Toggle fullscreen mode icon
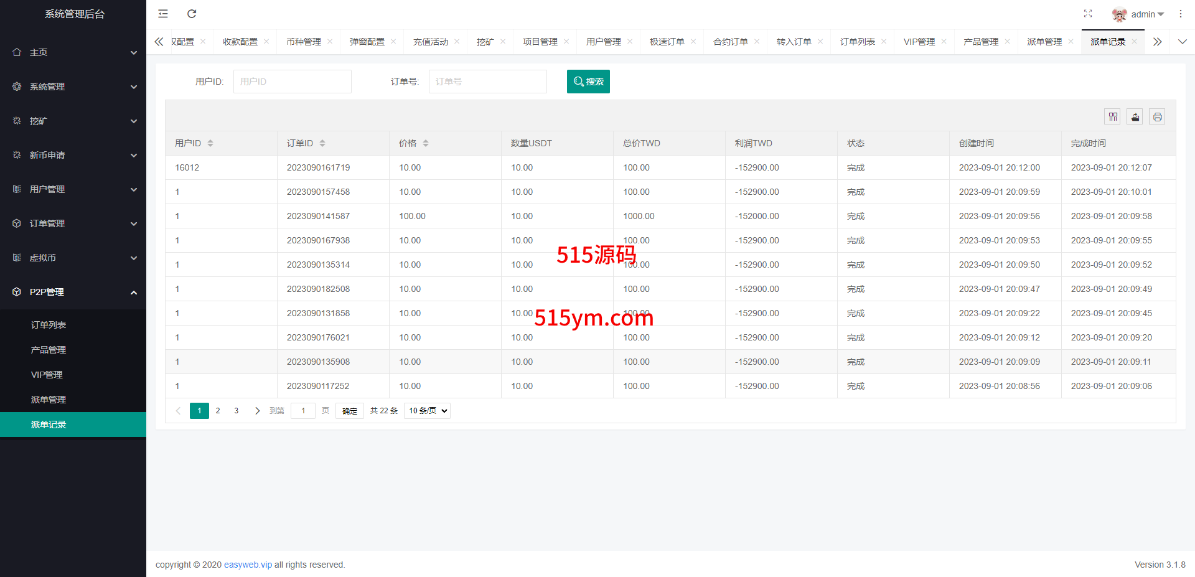The image size is (1195, 577). pyautogui.click(x=1087, y=14)
